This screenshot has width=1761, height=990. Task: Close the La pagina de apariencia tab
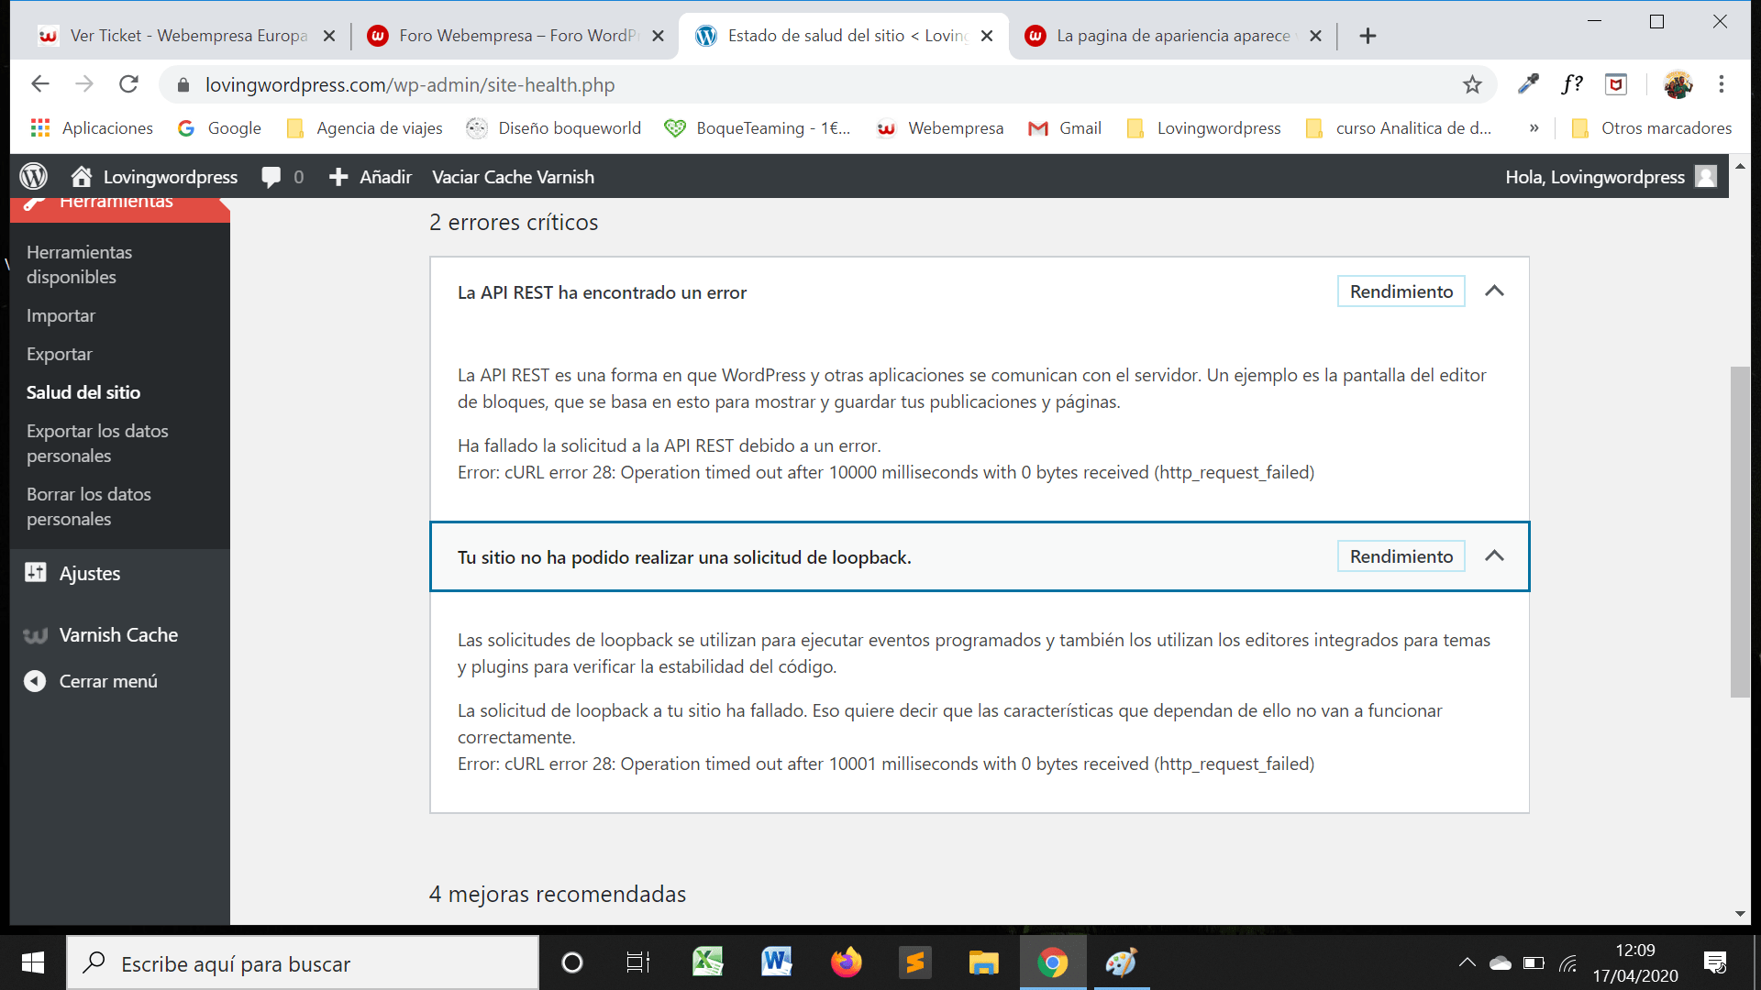(x=1315, y=36)
